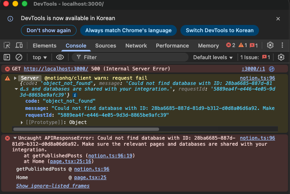Click the clear console icon

(19, 57)
